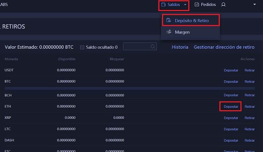263x152 pixels.
Task: Click Retirar for ETH
Action: pos(250,107)
